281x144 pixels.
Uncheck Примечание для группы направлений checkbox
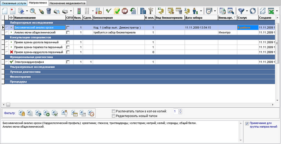click(247, 123)
